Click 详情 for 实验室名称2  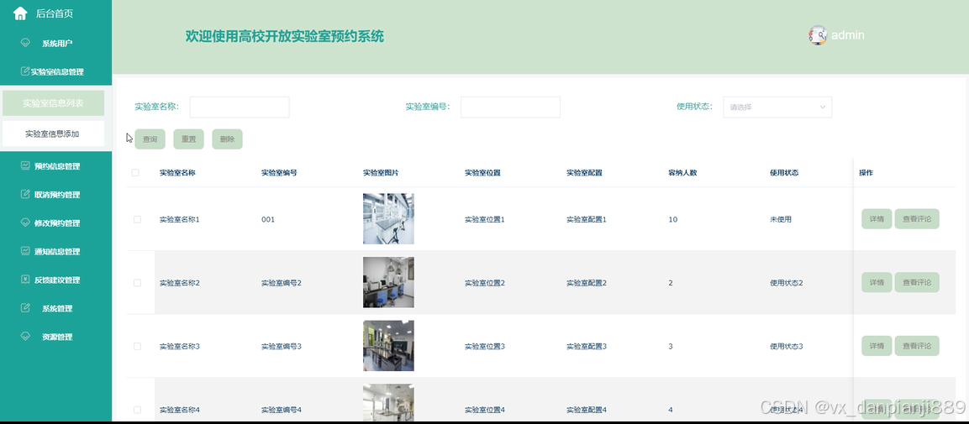(x=877, y=283)
